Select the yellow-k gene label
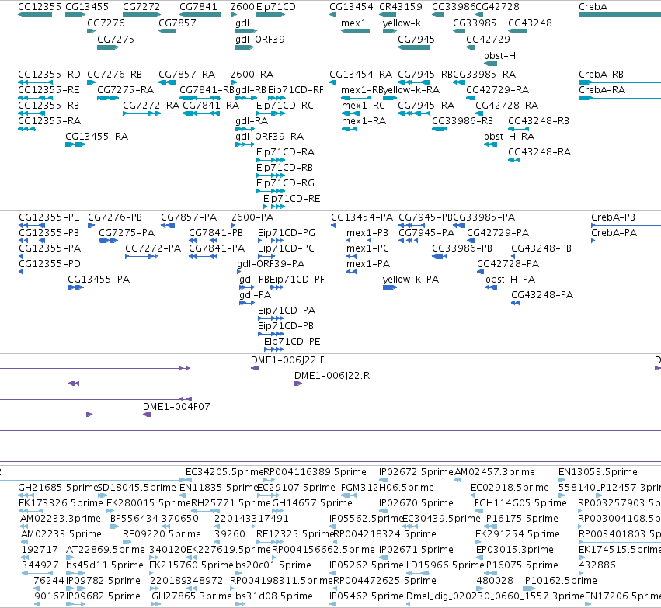This screenshot has height=608, width=661. (x=402, y=23)
